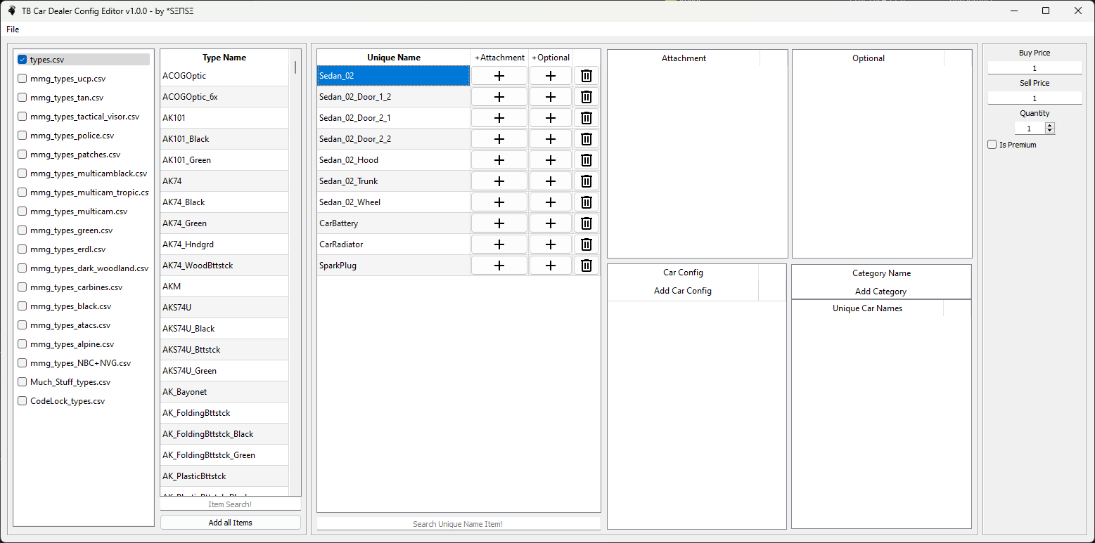Click Add Category button
Screen dimensions: 1095x543
[881, 292]
